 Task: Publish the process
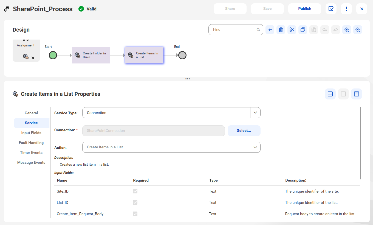[x=305, y=9]
